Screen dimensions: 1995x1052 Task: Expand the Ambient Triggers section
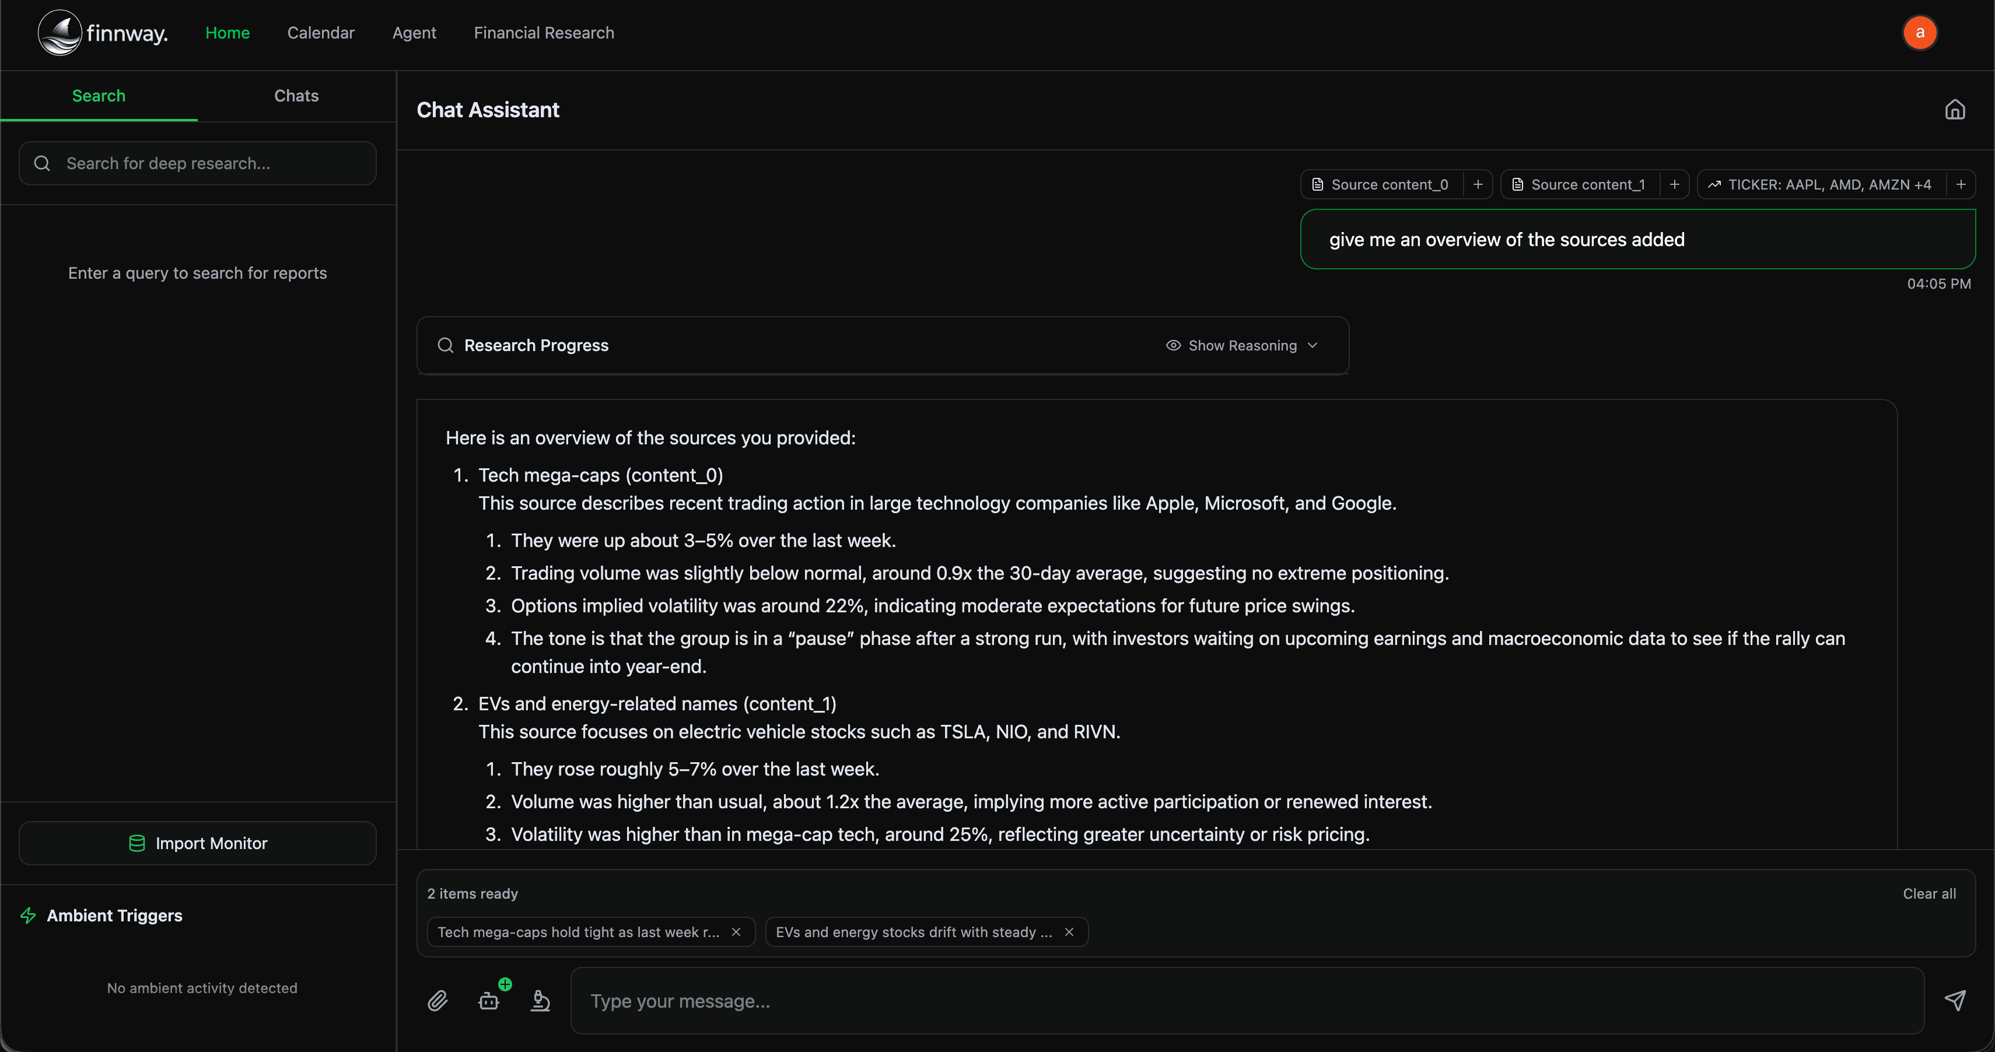[x=114, y=916]
